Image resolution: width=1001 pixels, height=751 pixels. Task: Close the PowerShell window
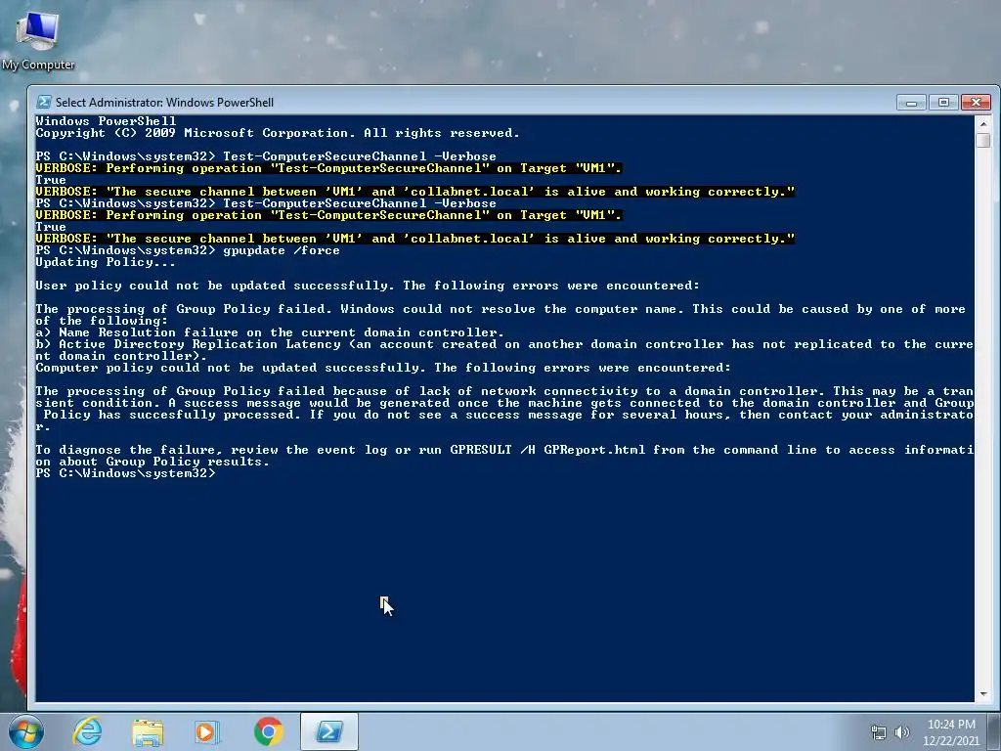977,102
